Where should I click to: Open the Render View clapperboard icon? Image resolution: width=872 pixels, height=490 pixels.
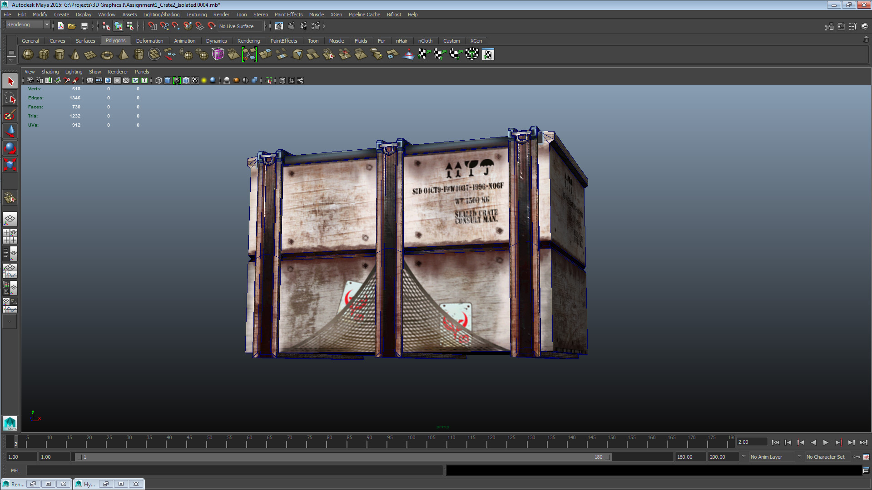[278, 26]
